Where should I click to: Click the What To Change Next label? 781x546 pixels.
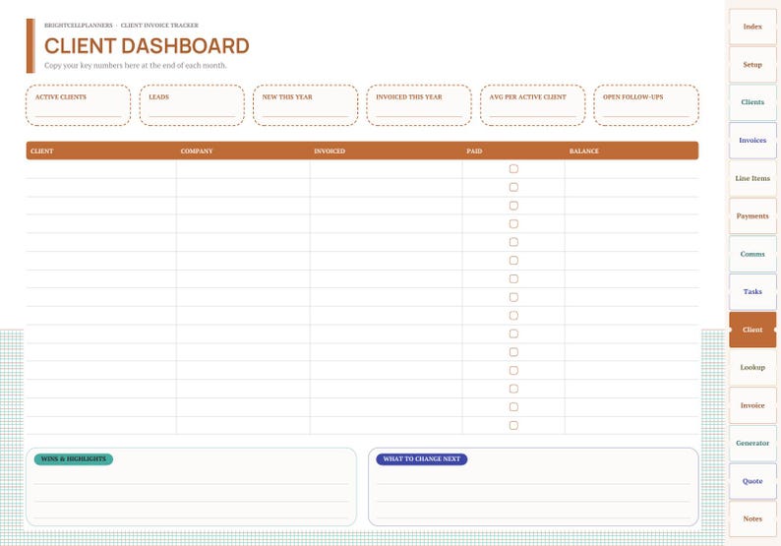421,458
